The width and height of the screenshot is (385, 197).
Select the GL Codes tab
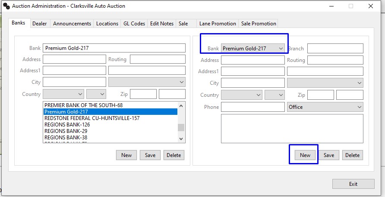tap(134, 24)
